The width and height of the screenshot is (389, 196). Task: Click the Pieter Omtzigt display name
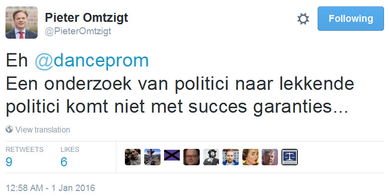coord(86,18)
